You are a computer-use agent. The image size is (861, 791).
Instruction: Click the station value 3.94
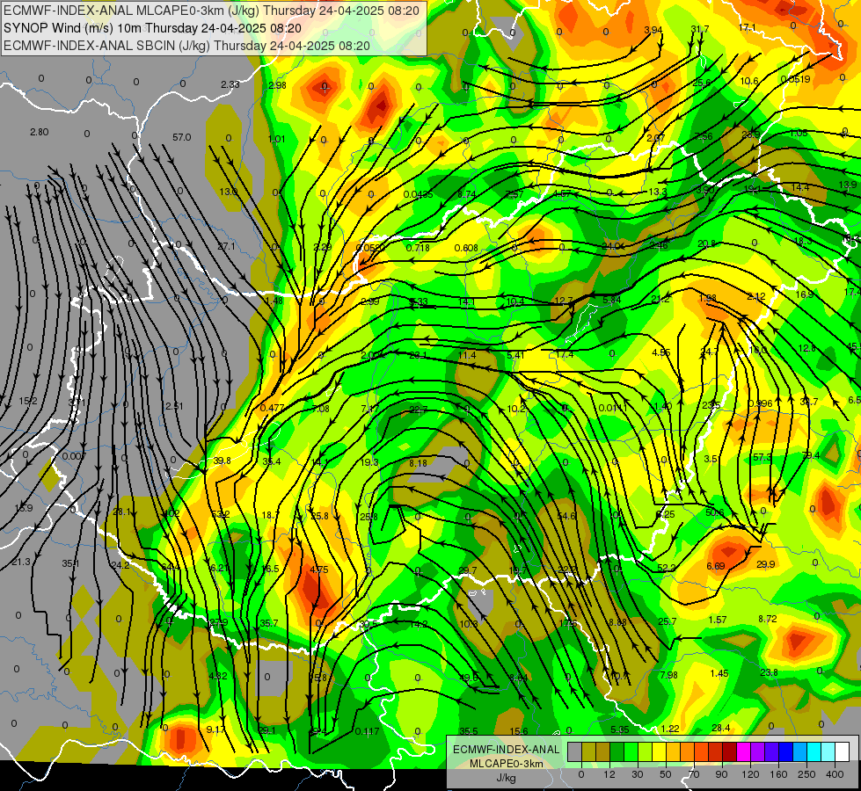(653, 30)
